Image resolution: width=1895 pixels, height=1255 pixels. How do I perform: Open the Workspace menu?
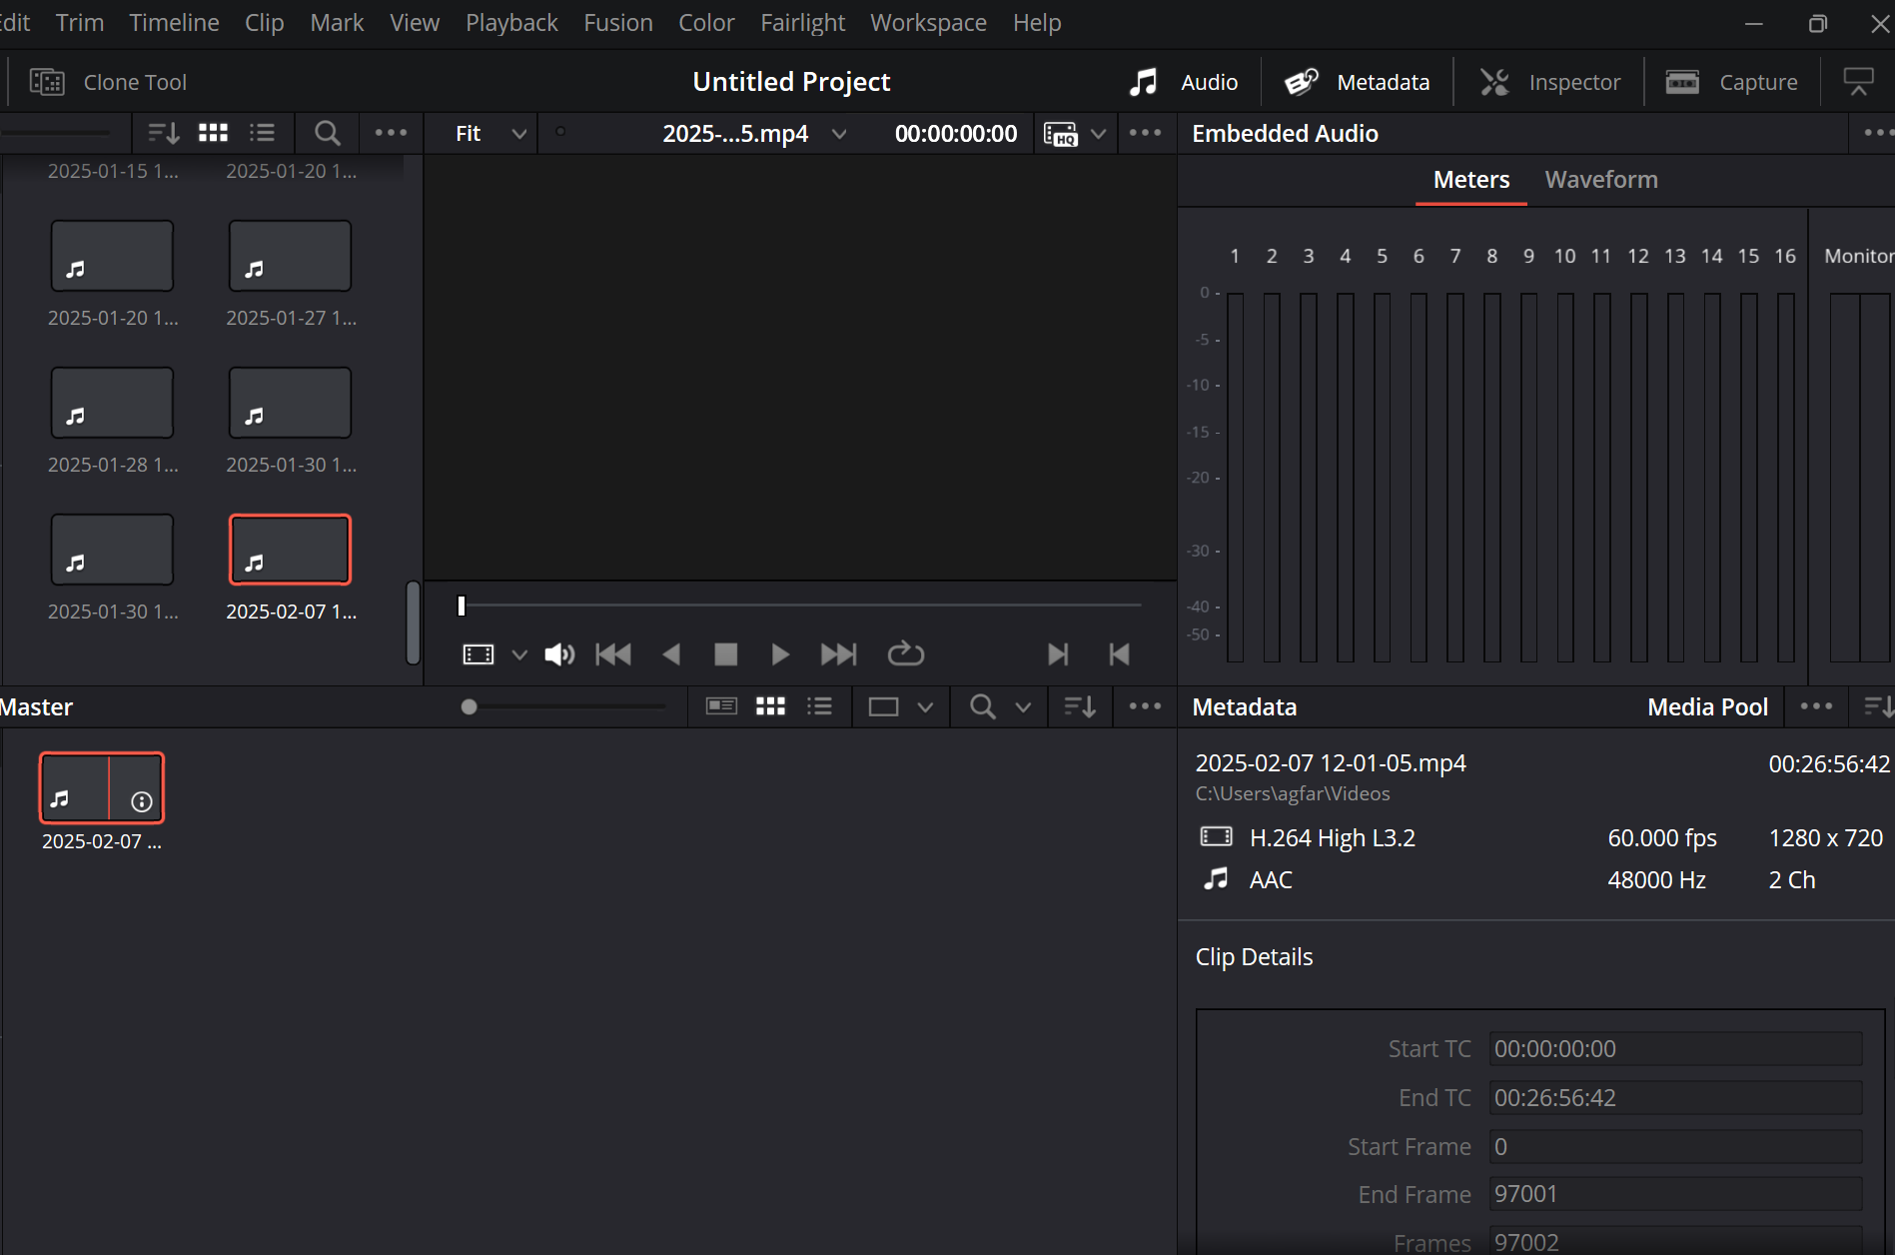tap(928, 22)
